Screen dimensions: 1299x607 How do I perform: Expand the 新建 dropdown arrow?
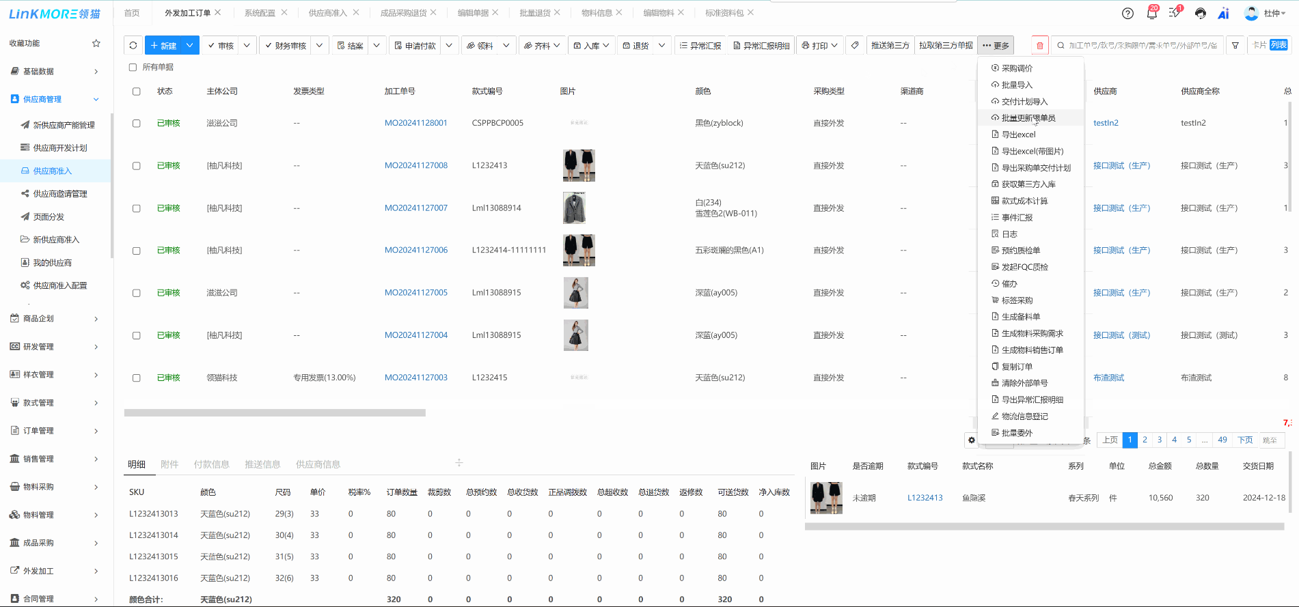point(189,45)
